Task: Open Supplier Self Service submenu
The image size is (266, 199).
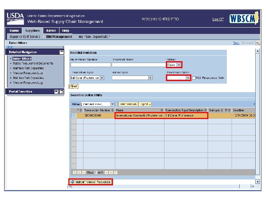Action: pos(25,37)
